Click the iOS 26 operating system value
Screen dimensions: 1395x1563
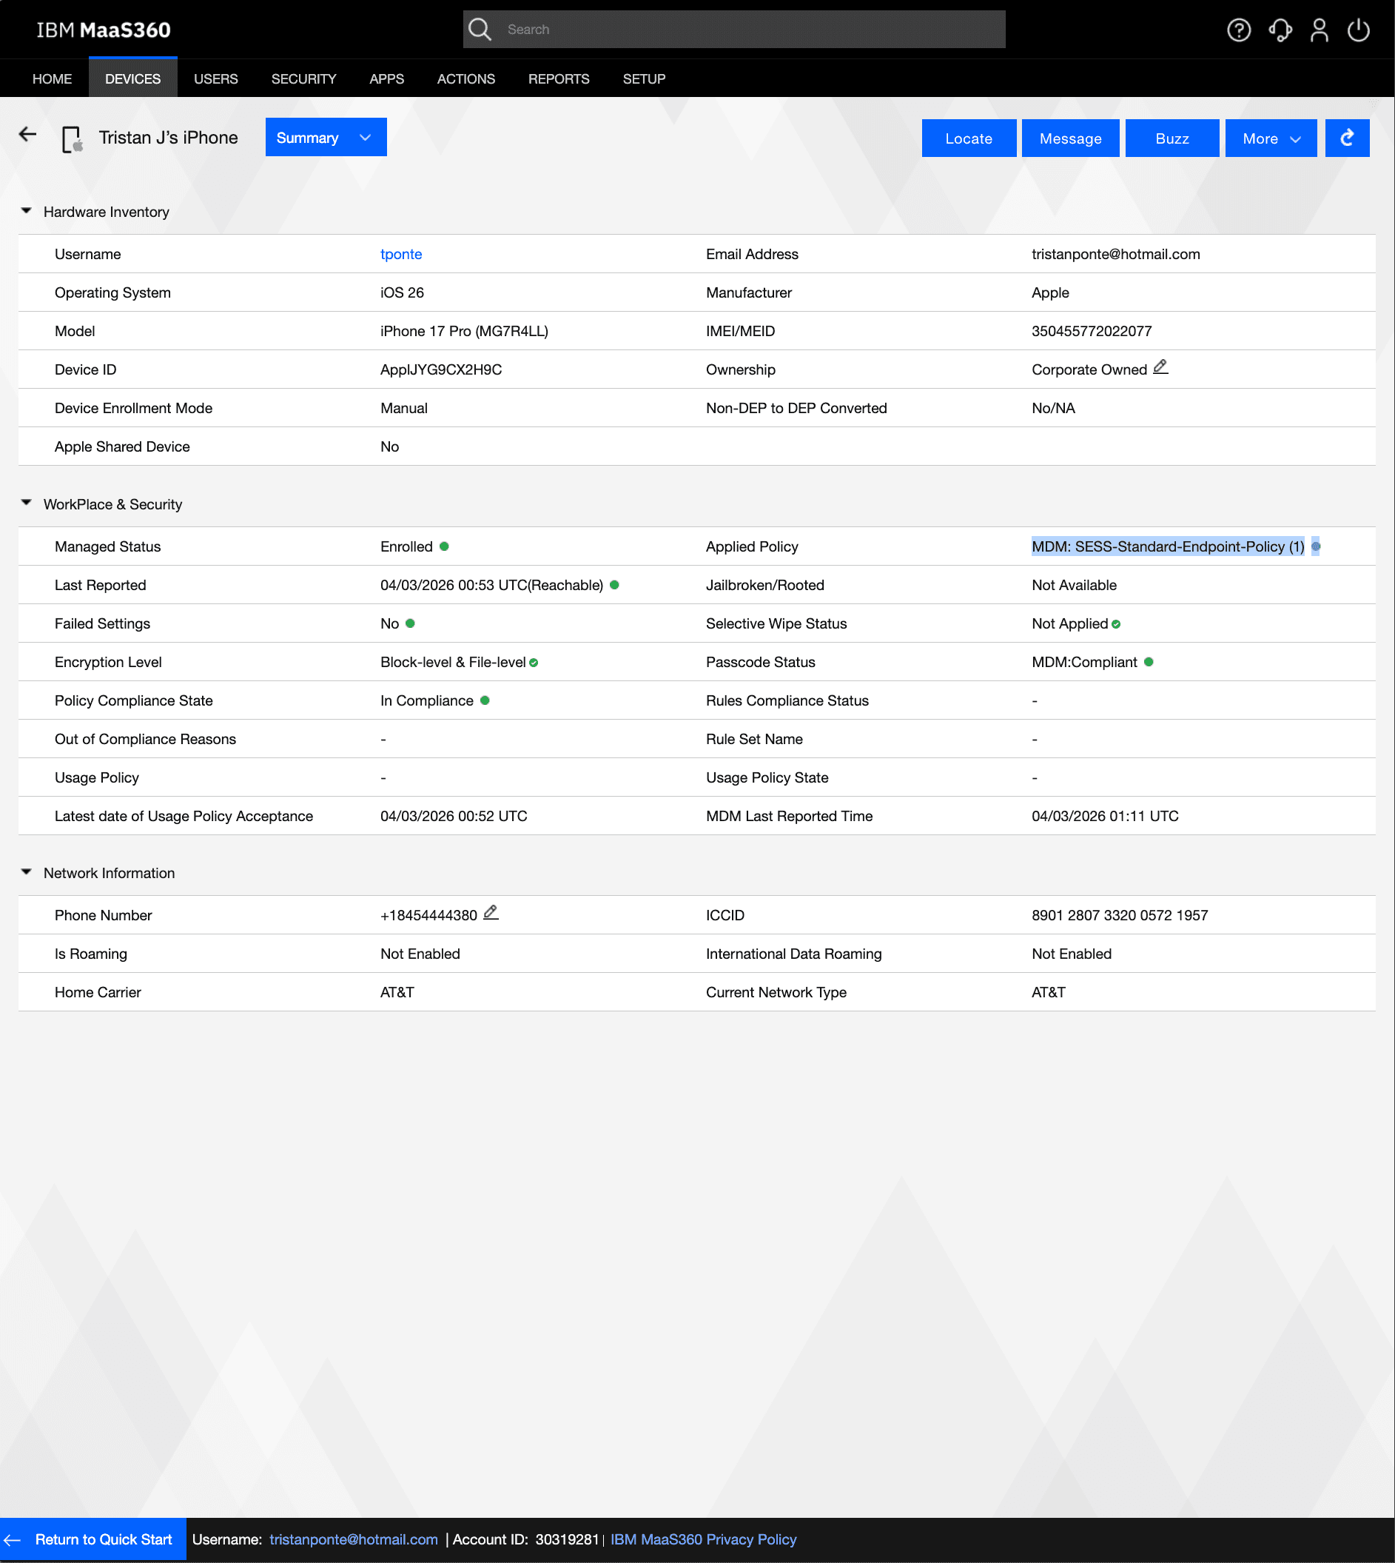[402, 292]
